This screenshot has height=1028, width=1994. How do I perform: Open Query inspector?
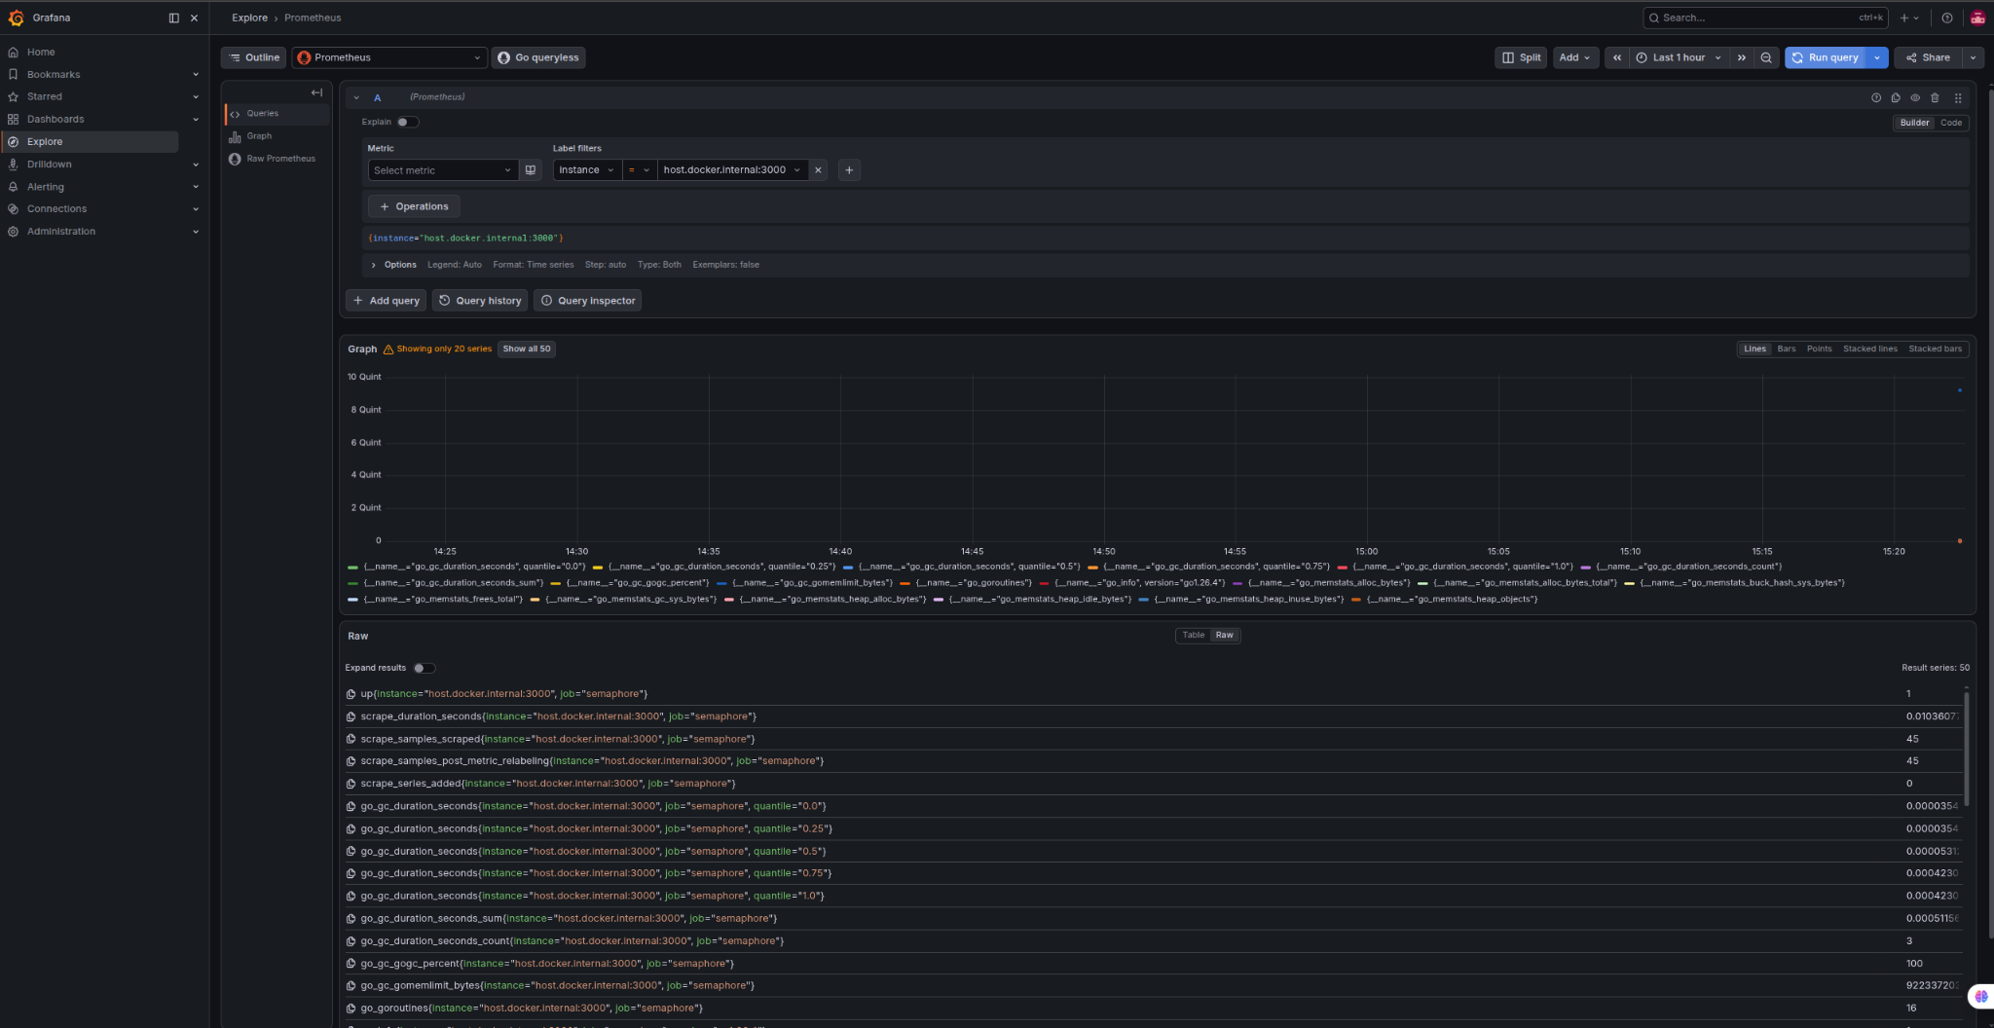pos(588,301)
